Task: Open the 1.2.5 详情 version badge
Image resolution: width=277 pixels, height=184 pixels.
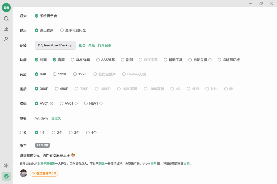Action: tap(43, 145)
